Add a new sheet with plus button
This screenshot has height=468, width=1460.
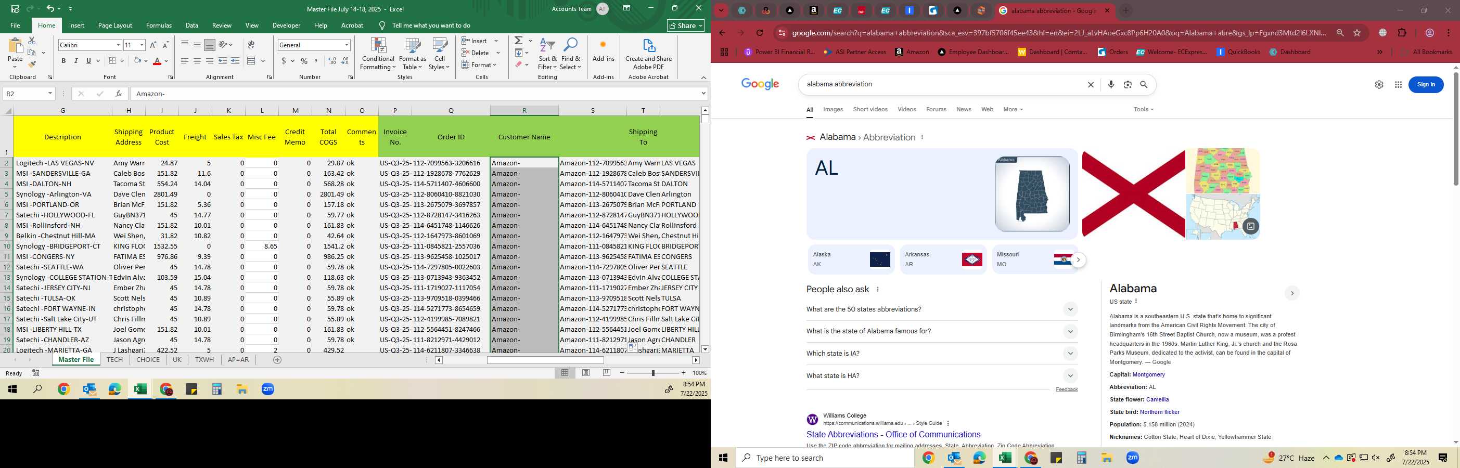point(277,360)
